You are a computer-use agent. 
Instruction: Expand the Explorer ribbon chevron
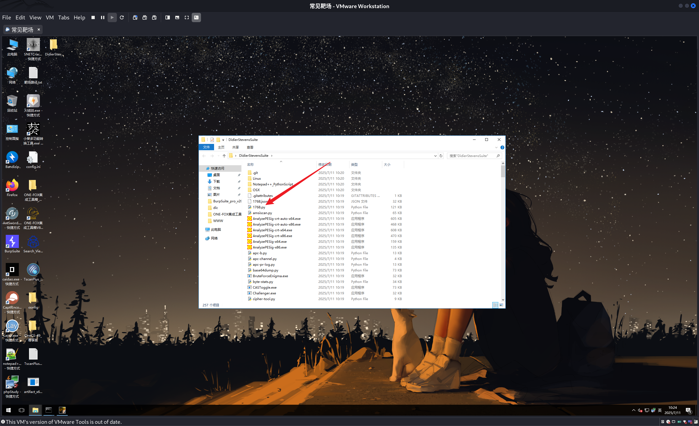496,147
